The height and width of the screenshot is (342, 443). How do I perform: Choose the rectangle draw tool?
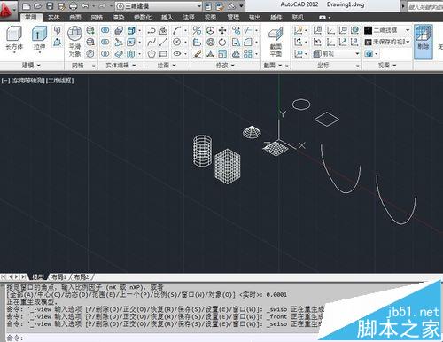pos(163,54)
